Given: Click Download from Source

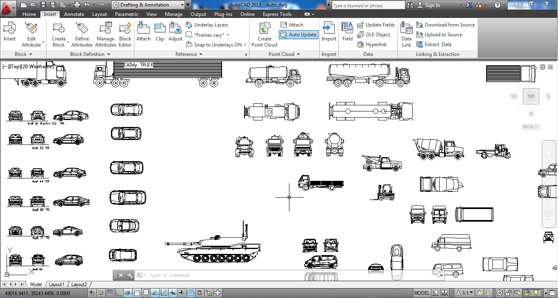Looking at the screenshot, I should coord(445,25).
